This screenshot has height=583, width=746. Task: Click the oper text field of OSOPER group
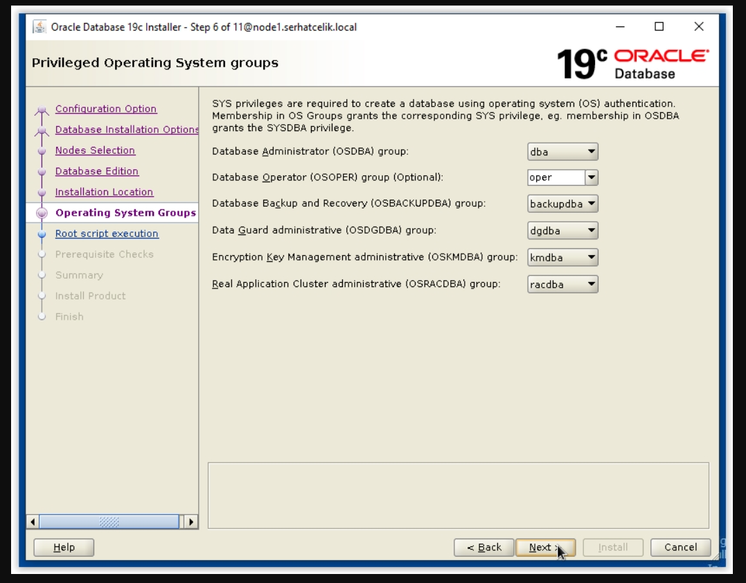[x=556, y=177]
